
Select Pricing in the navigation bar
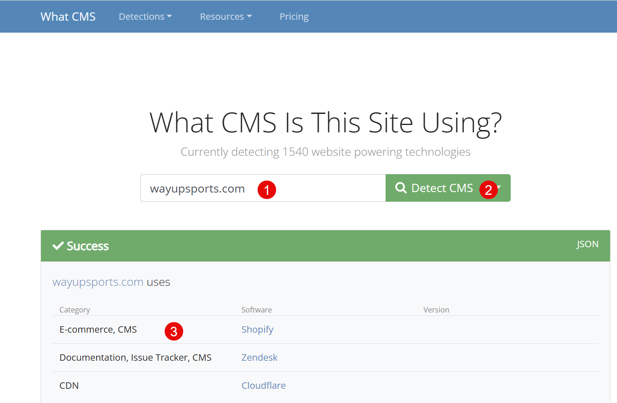click(x=294, y=17)
